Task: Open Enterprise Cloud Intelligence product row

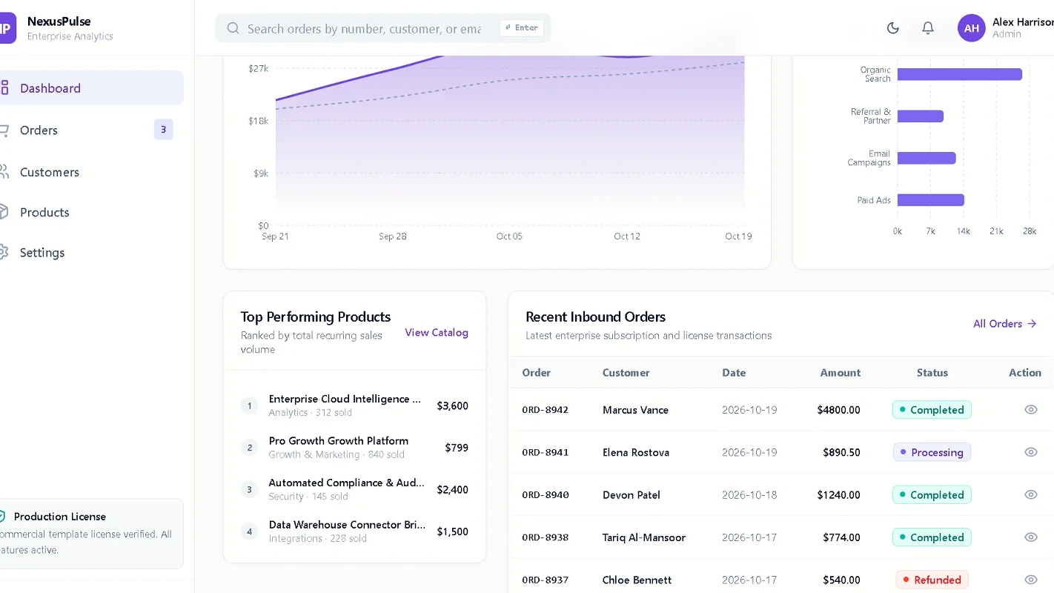Action: pyautogui.click(x=354, y=405)
